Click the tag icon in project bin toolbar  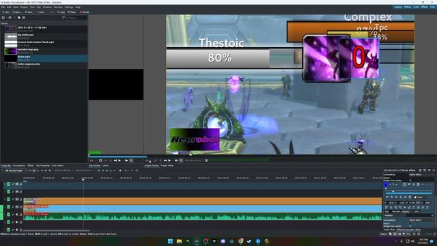click(x=19, y=18)
